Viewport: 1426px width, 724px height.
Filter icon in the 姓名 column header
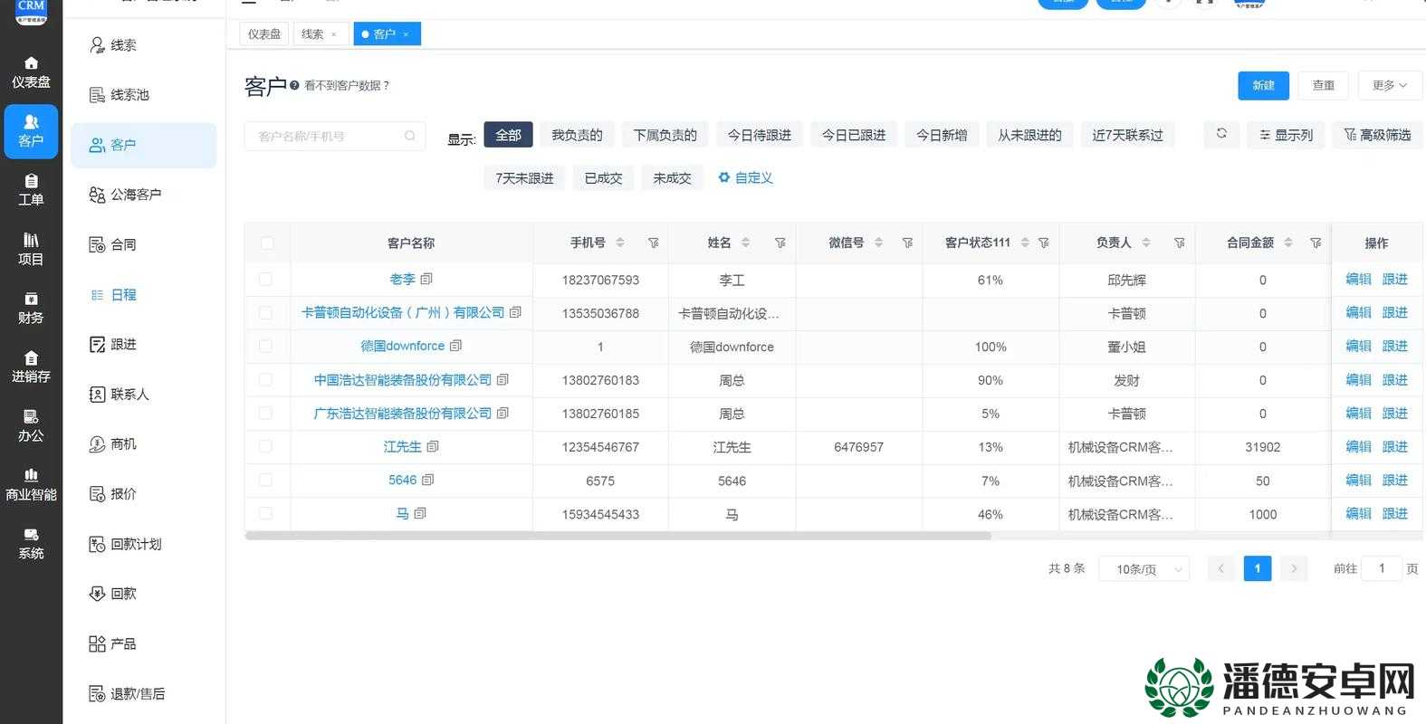point(780,243)
